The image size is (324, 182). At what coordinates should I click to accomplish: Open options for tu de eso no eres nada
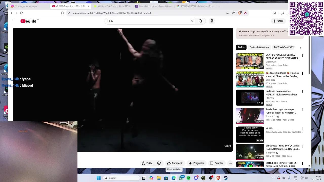pyautogui.click(x=302, y=92)
